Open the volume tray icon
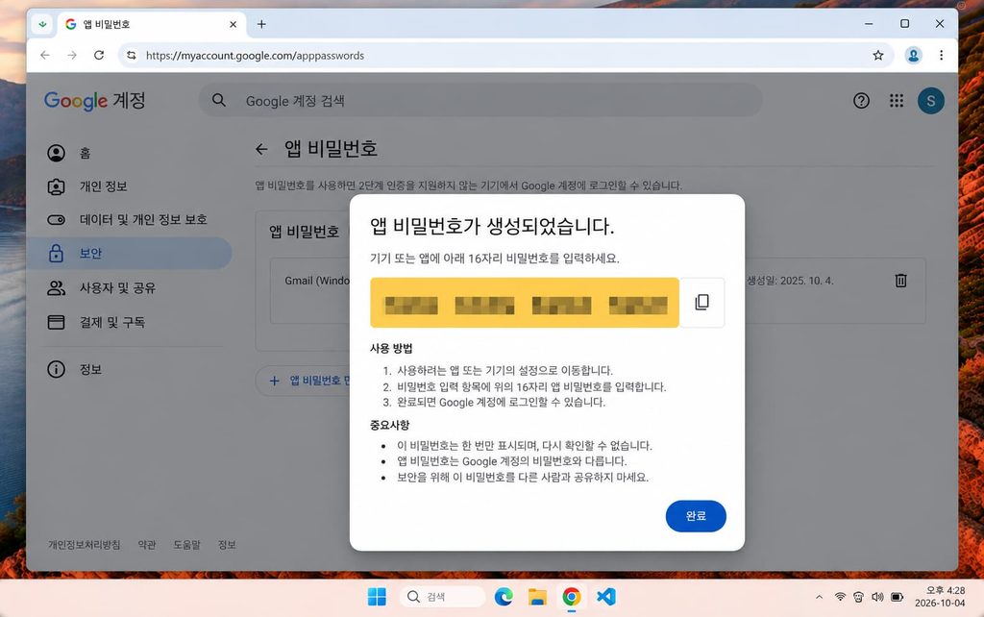The width and height of the screenshot is (984, 617). 877,597
